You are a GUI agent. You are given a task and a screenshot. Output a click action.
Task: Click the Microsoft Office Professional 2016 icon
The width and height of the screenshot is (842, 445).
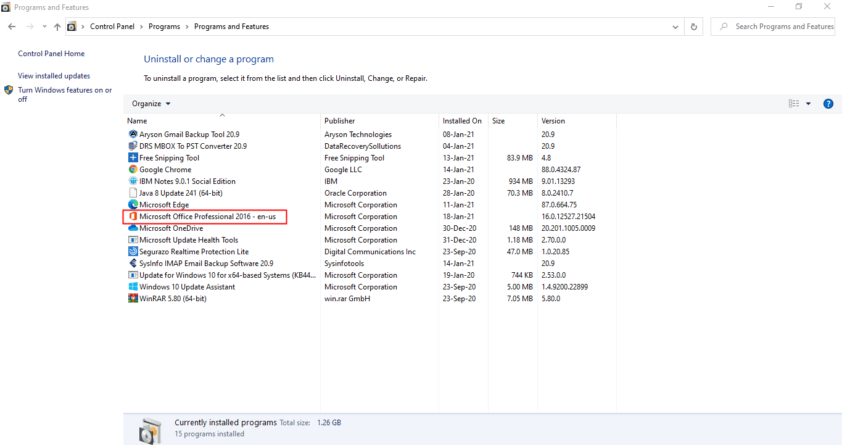pyautogui.click(x=133, y=216)
